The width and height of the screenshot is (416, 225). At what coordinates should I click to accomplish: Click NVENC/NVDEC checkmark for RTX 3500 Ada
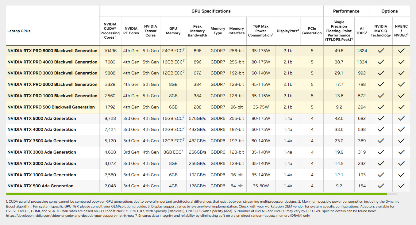tap(401, 141)
